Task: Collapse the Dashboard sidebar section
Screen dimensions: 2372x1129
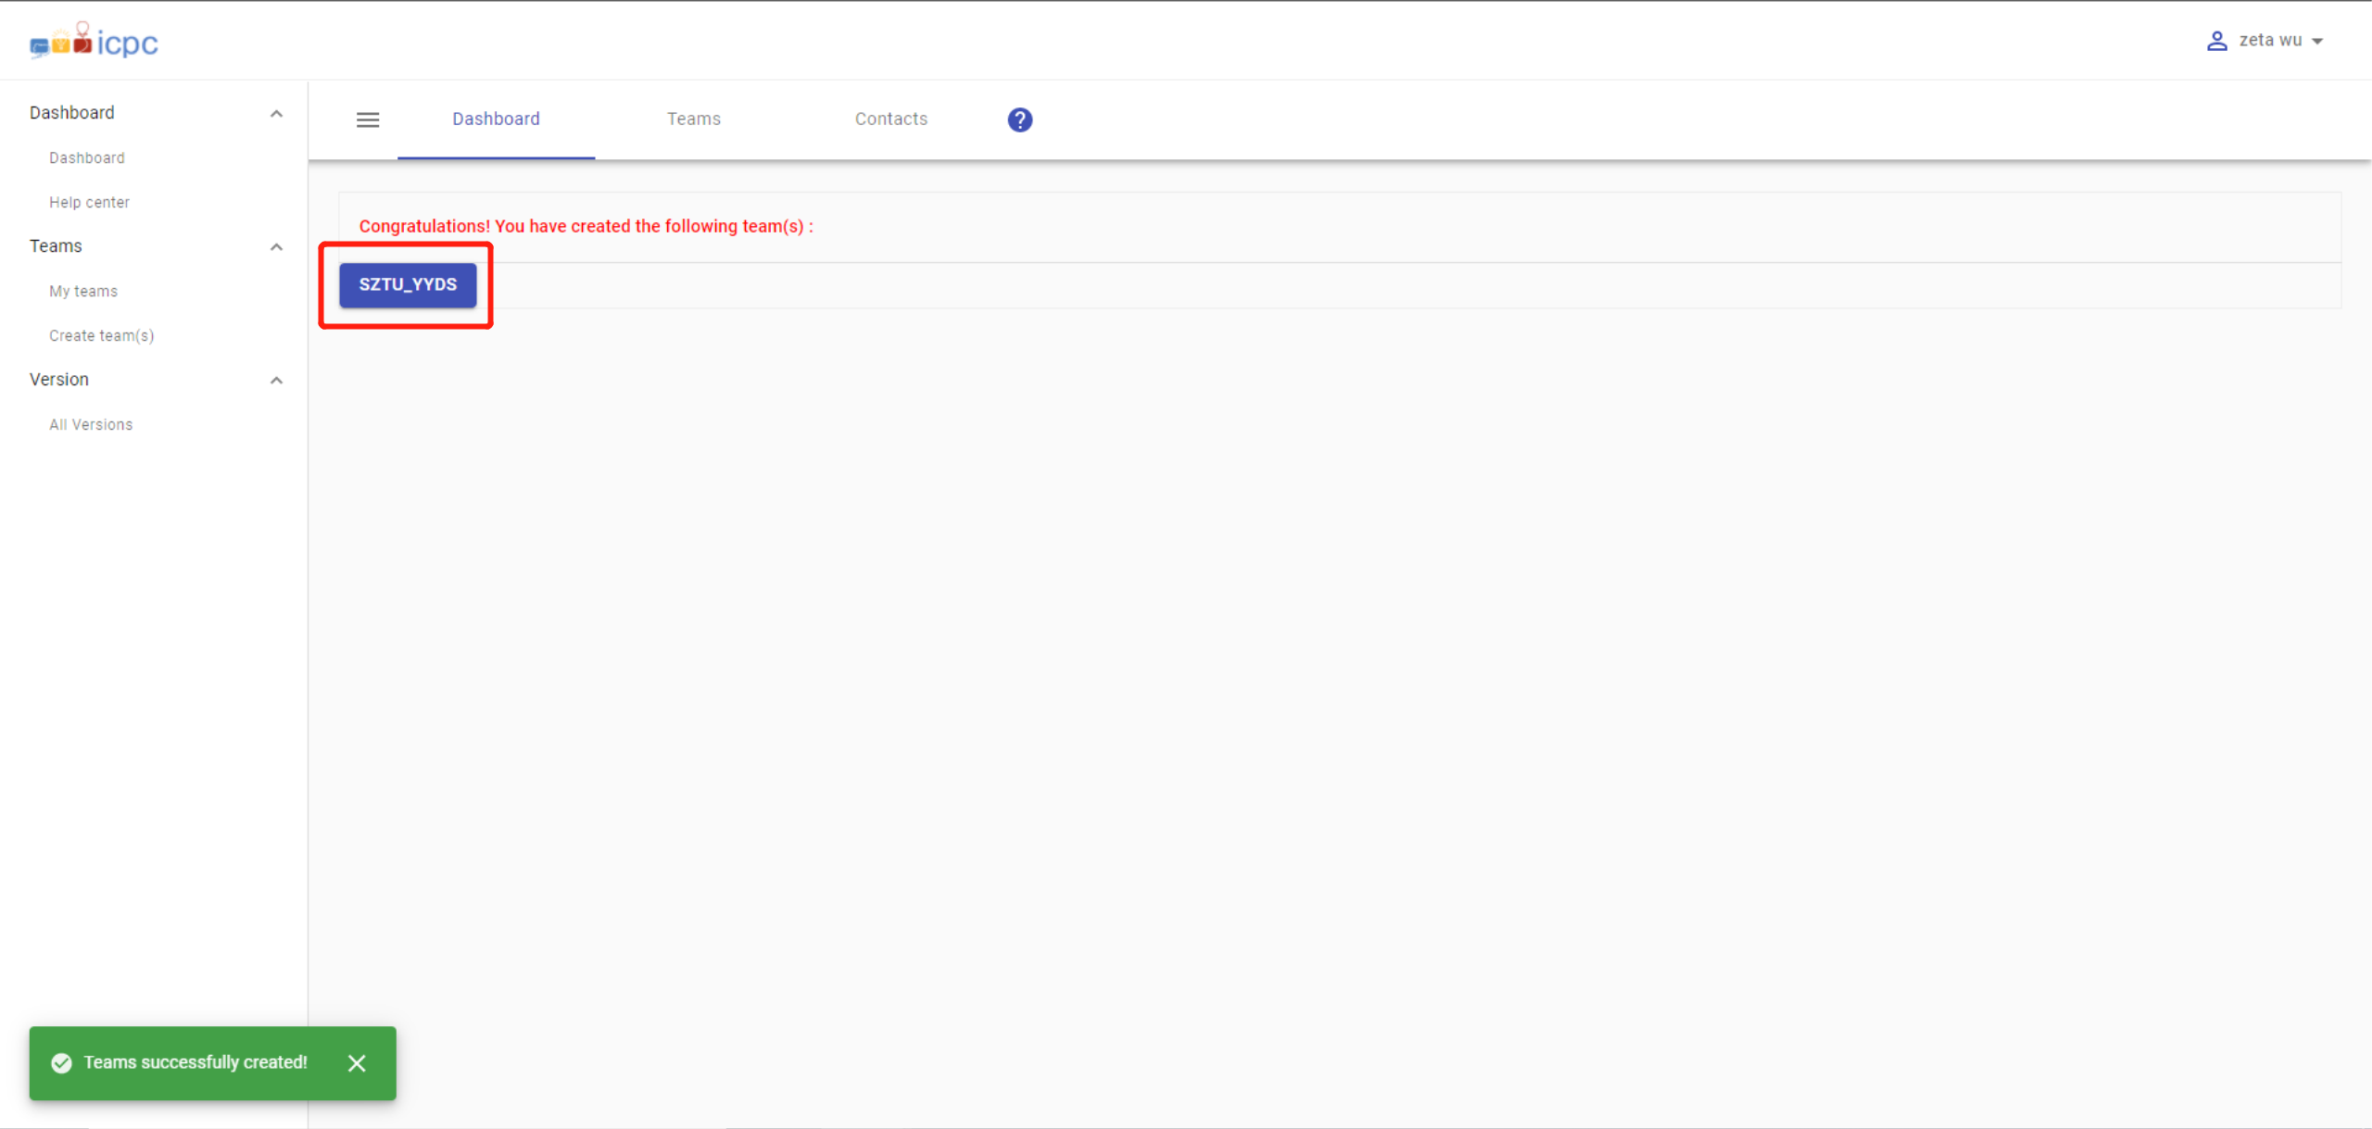Action: coord(276,113)
